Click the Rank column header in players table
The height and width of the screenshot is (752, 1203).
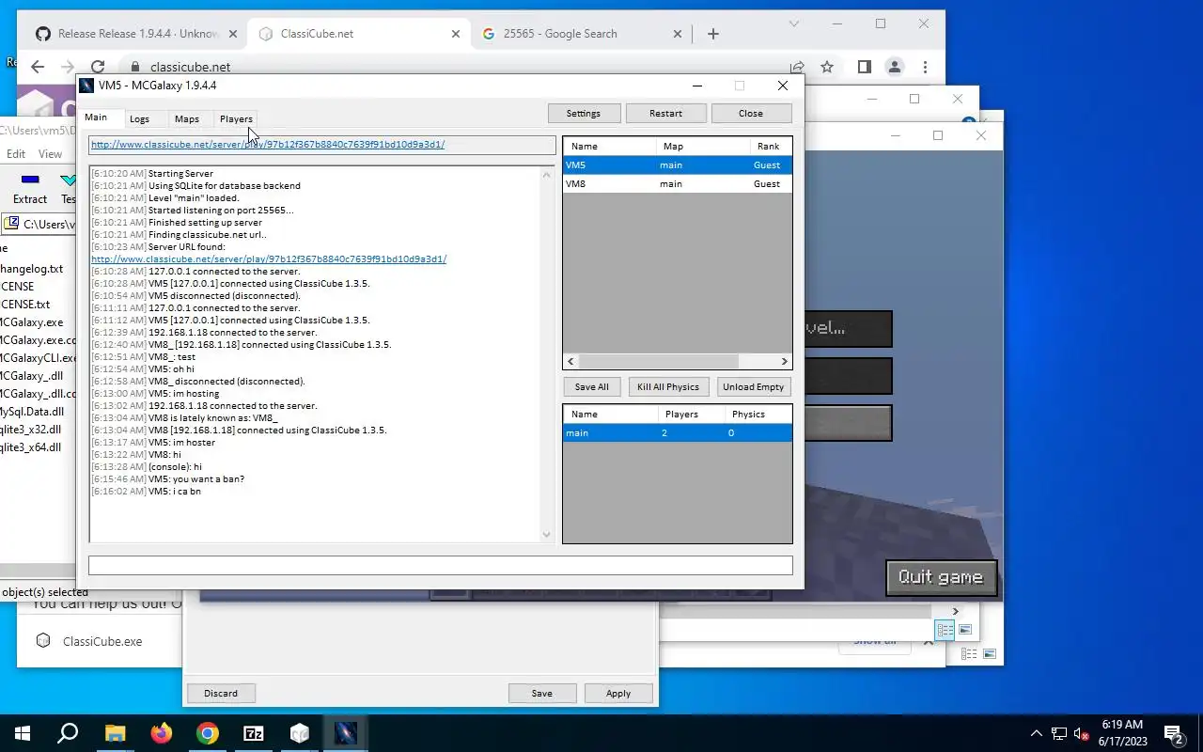click(x=771, y=146)
